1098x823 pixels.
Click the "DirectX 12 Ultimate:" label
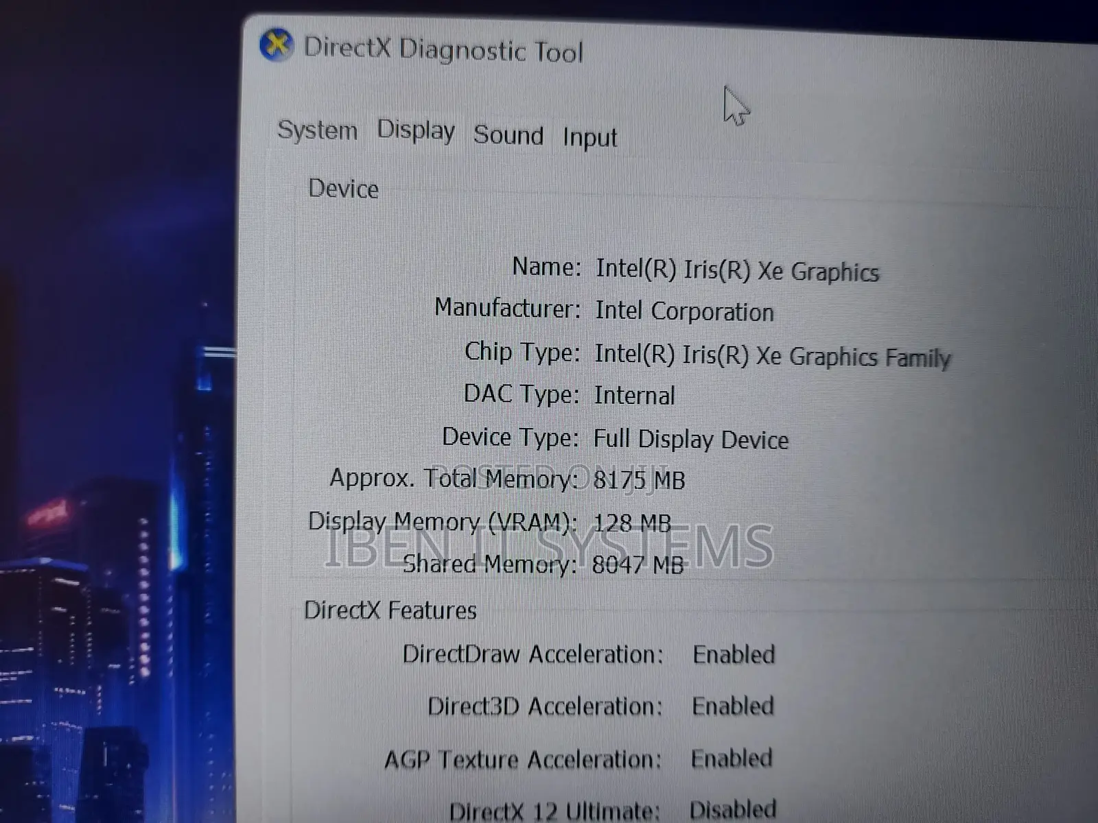click(554, 811)
